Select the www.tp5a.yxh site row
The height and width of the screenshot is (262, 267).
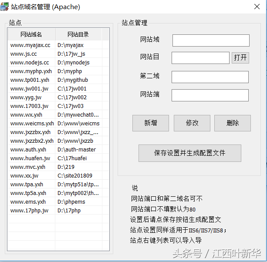[x=58, y=193]
